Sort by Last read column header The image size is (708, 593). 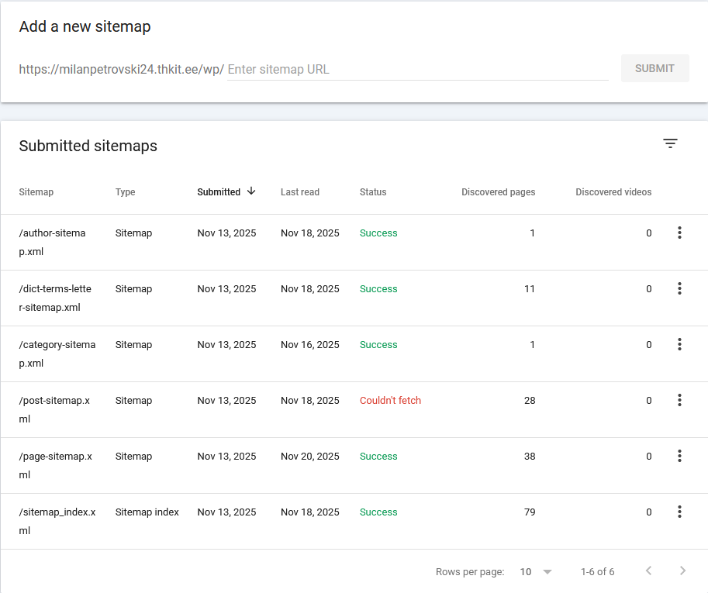[300, 192]
